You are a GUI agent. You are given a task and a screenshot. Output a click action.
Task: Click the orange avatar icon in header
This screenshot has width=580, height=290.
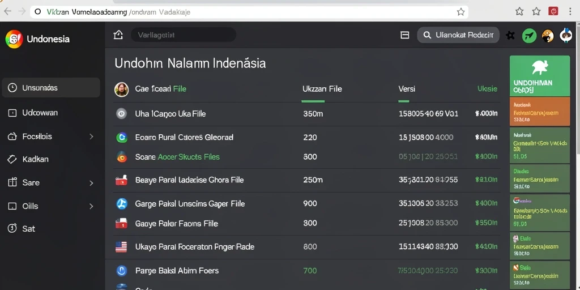point(548,36)
